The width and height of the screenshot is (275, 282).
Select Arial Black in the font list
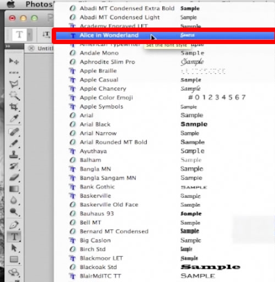(x=95, y=124)
